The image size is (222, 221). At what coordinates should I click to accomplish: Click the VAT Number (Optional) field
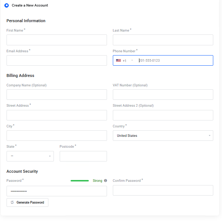tap(163, 94)
